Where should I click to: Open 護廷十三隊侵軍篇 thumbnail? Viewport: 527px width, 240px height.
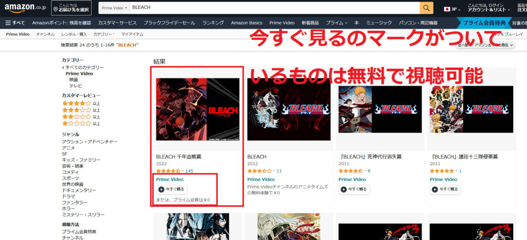point(471,109)
